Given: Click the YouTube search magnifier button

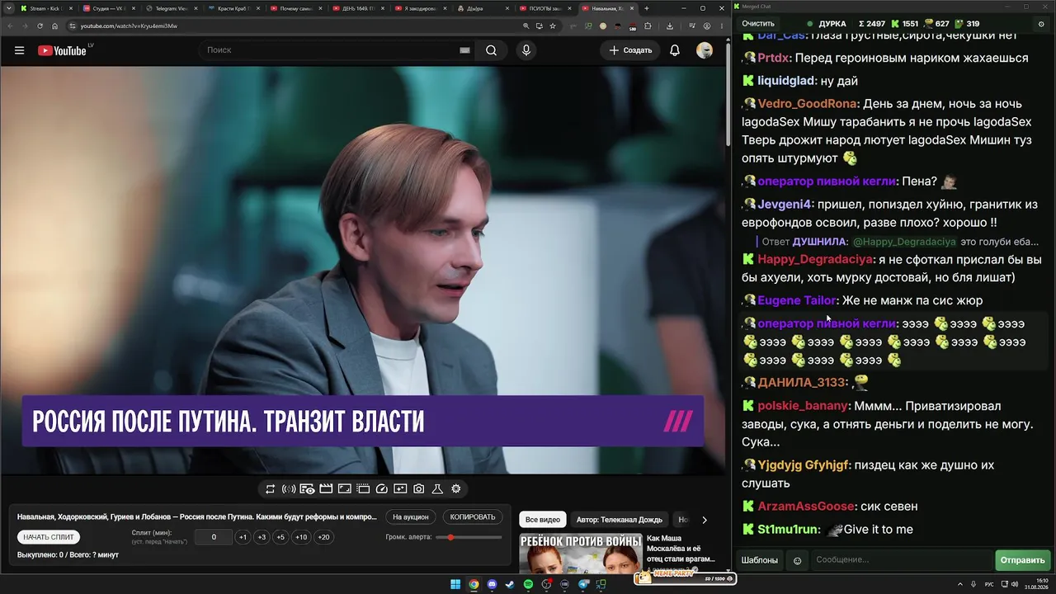Looking at the screenshot, I should pyautogui.click(x=491, y=50).
